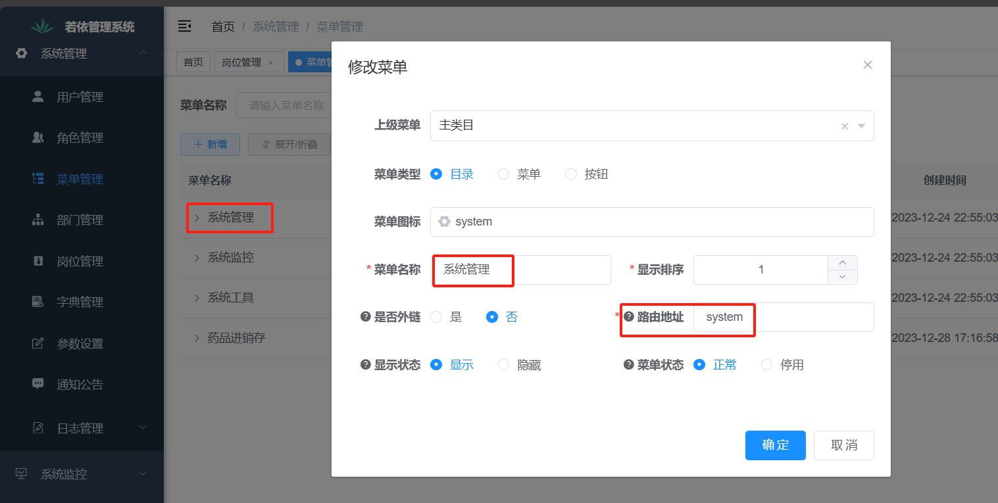Click the 显示排序 number field
Viewport: 998px width, 503px height.
(761, 270)
